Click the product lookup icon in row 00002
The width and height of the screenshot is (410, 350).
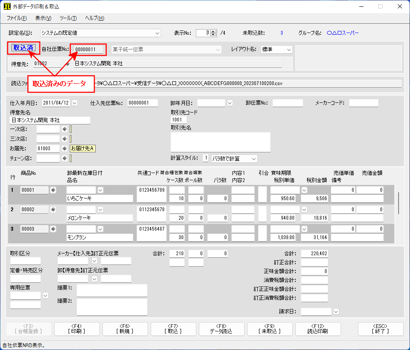click(x=53, y=209)
